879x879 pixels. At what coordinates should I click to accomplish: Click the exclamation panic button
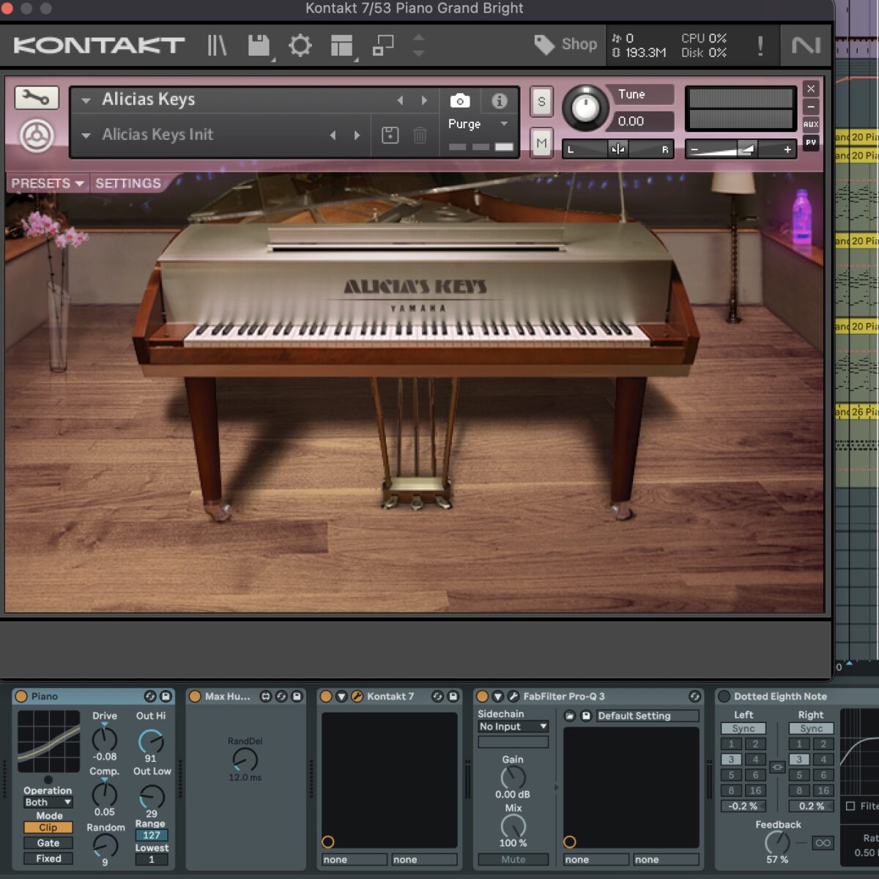[x=760, y=45]
